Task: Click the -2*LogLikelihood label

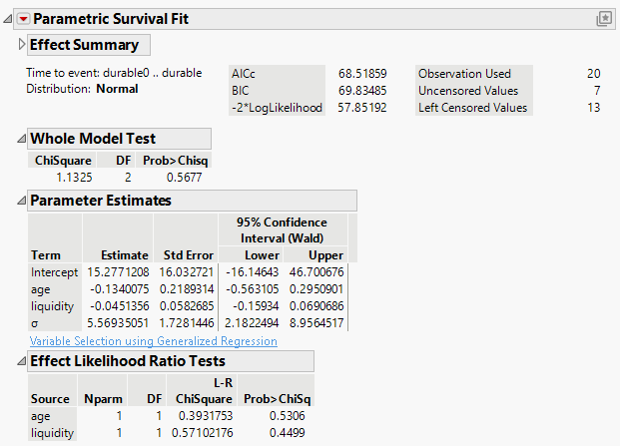Action: (277, 108)
